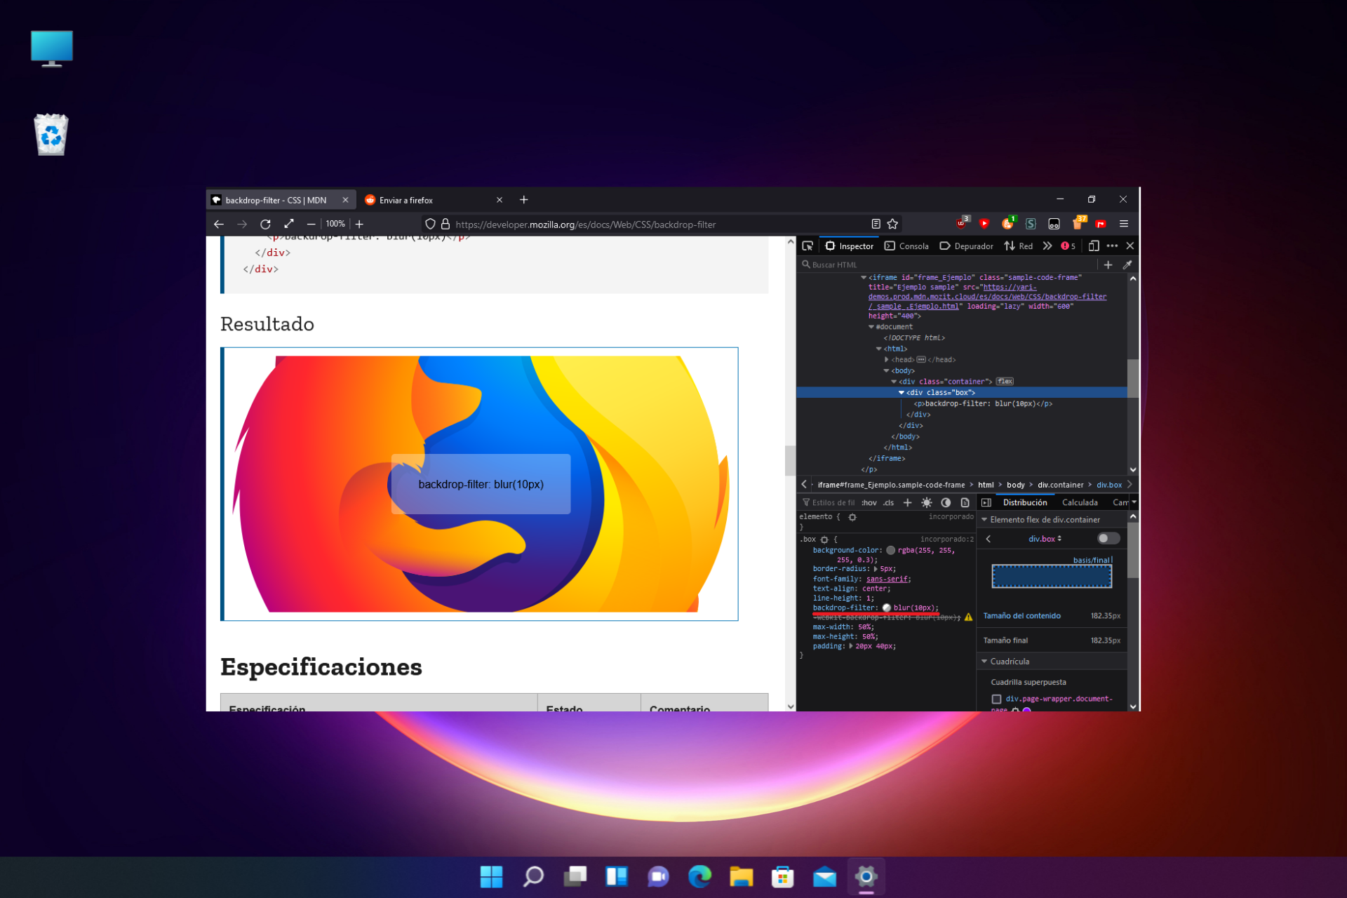Collapse the Cuadrícula section
Viewport: 1347px width, 898px height.
pos(984,662)
